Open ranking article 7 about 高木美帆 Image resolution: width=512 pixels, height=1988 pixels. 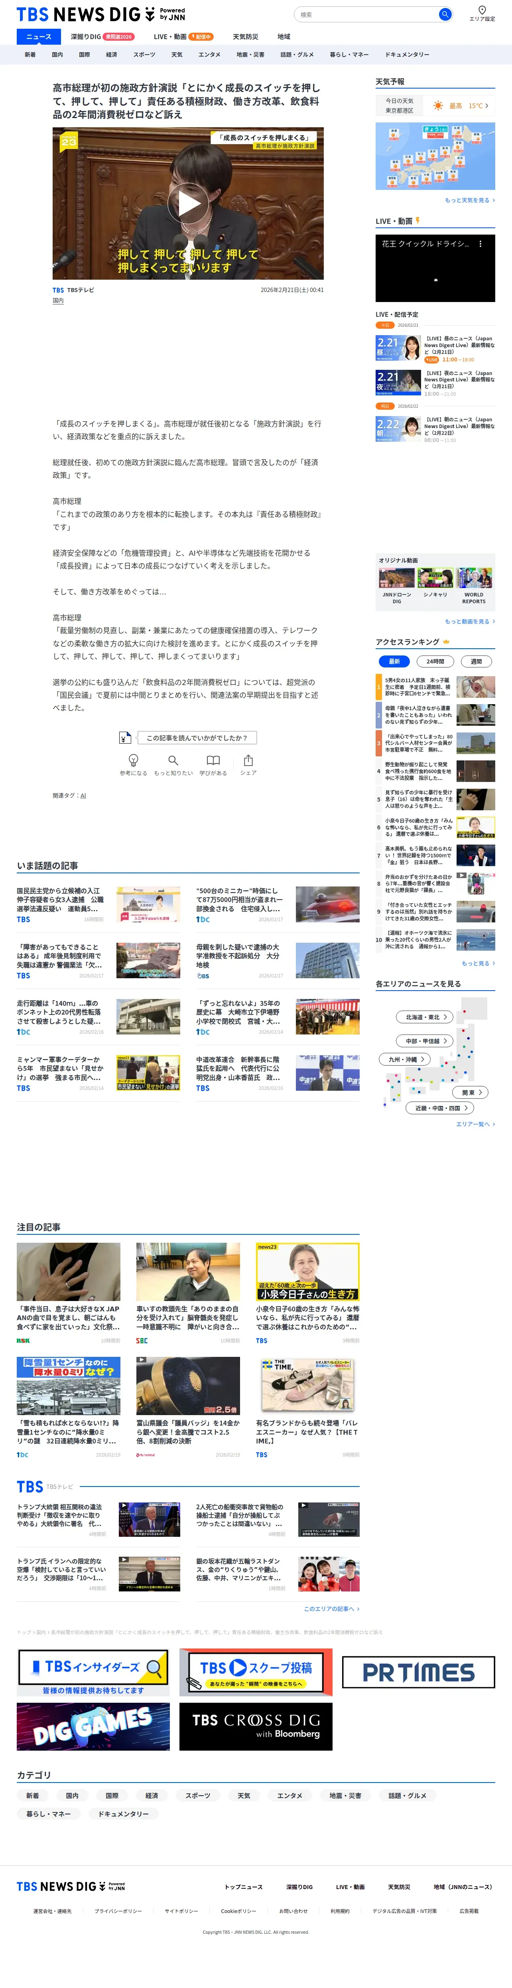[x=435, y=856]
